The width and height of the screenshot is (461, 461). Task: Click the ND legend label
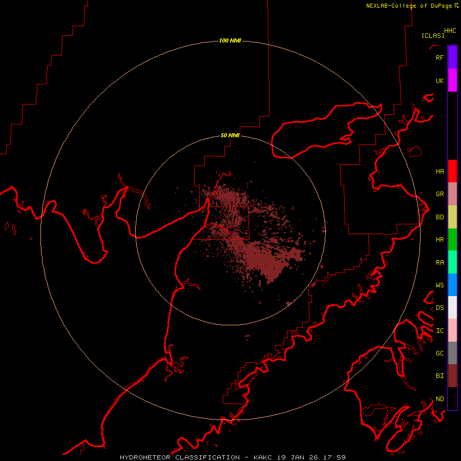tap(439, 399)
